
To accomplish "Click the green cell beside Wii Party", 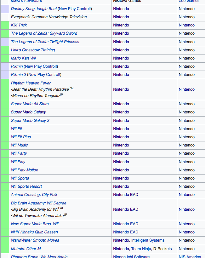I will (x=5, y=153).
